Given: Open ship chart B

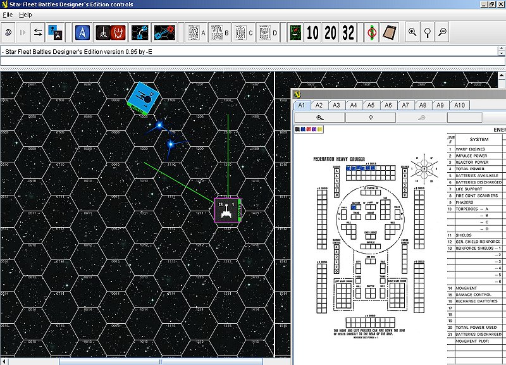Looking at the screenshot, I should [219, 32].
